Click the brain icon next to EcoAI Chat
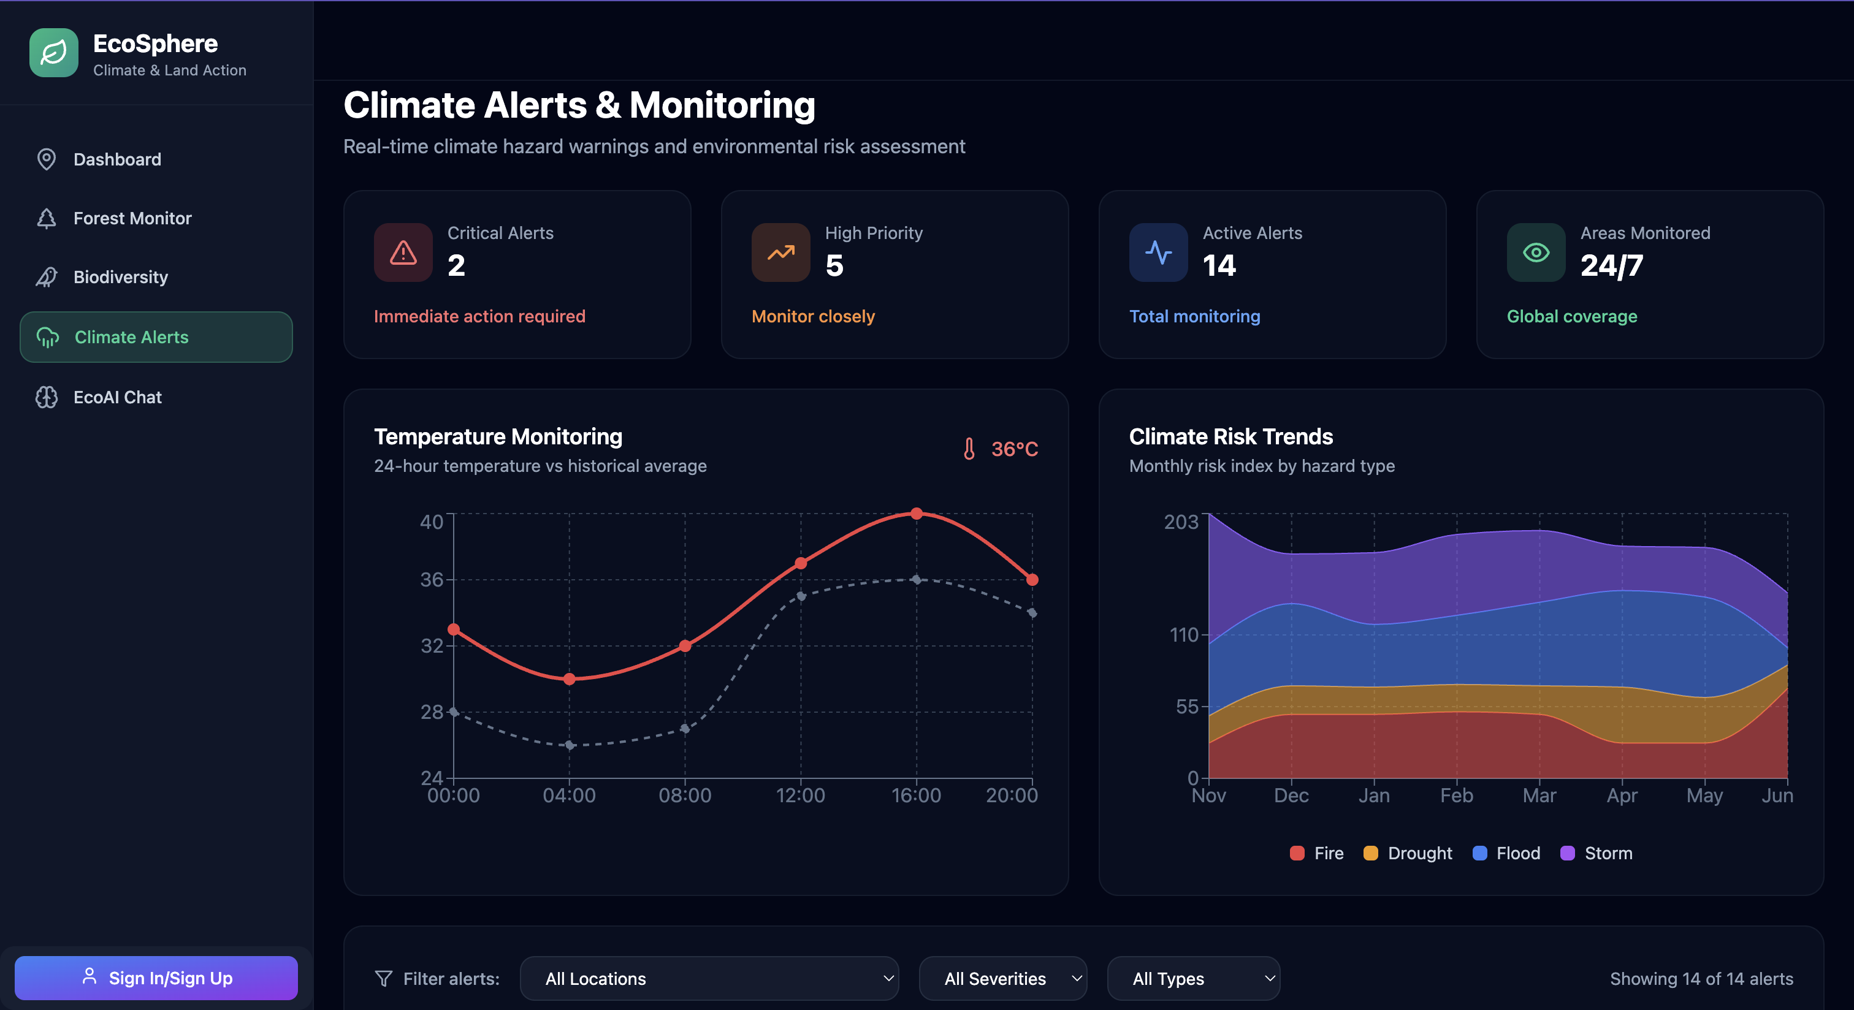1854x1010 pixels. click(x=47, y=397)
